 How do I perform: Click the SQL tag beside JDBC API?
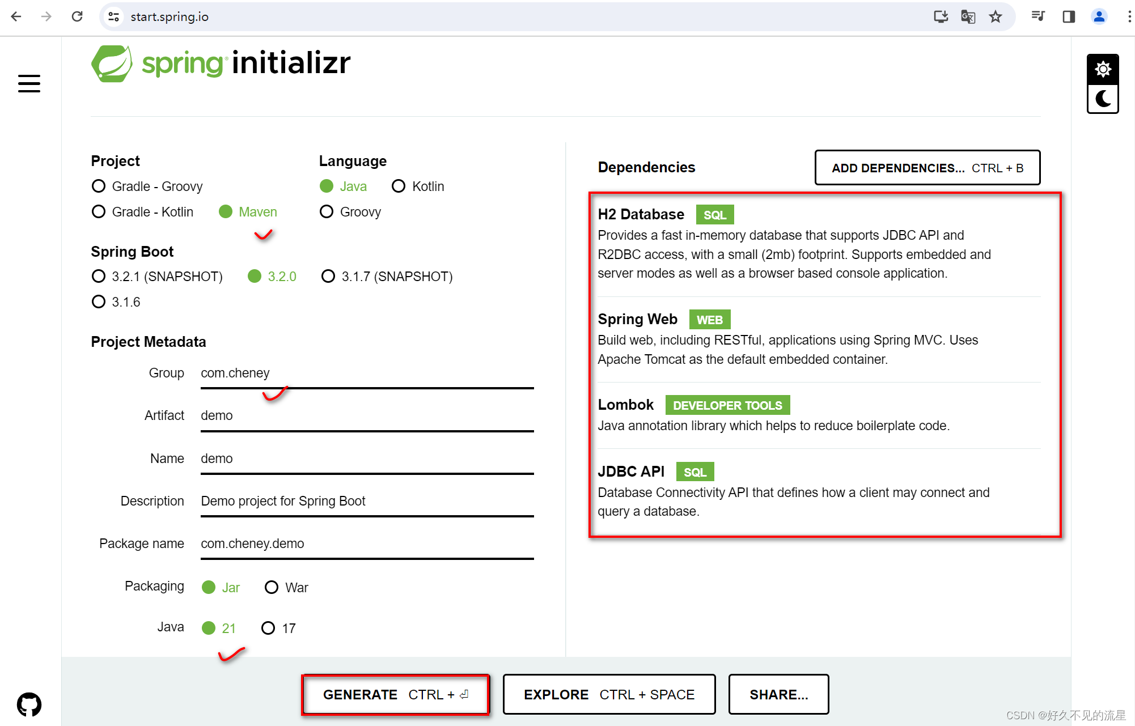[695, 472]
